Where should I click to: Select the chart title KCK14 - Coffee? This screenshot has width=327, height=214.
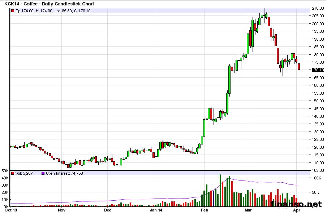tap(49, 4)
